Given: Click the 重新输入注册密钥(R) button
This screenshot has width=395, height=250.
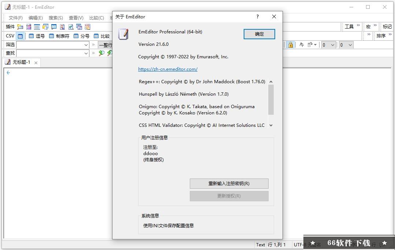Looking at the screenshot, I should click(x=229, y=183).
